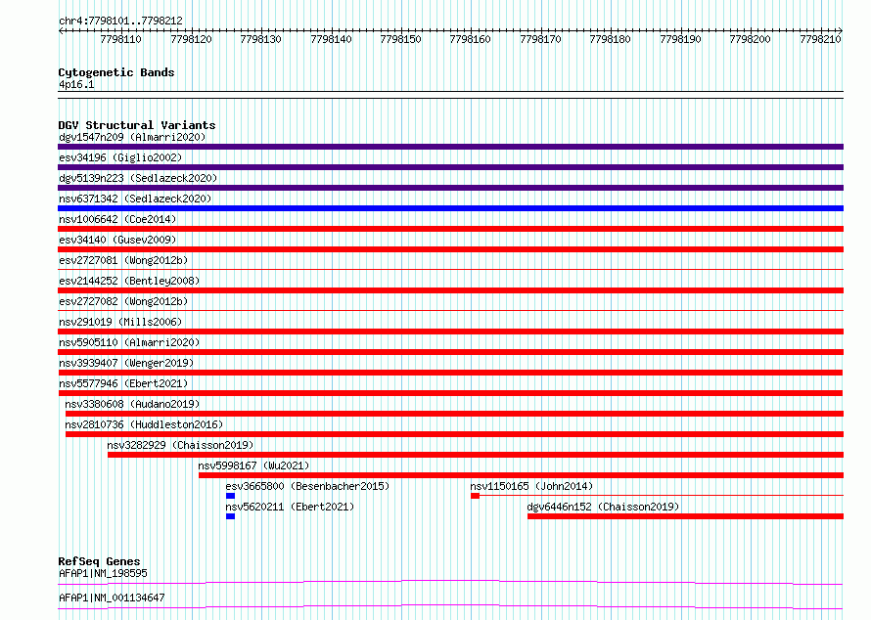Select the dgv1547n209 (Almarri2020) purple bar

point(450,147)
